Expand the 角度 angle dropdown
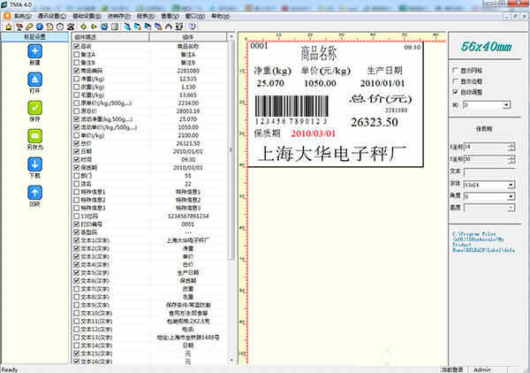Image resolution: width=530 pixels, height=373 pixels. pos(512,196)
